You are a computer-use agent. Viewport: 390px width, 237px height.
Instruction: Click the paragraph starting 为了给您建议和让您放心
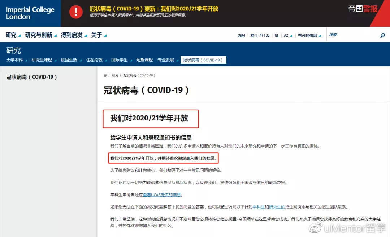166,170
